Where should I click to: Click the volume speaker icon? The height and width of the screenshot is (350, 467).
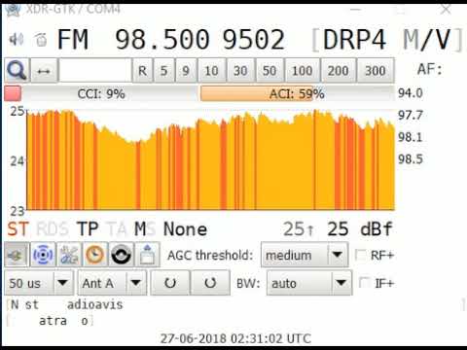(16, 40)
